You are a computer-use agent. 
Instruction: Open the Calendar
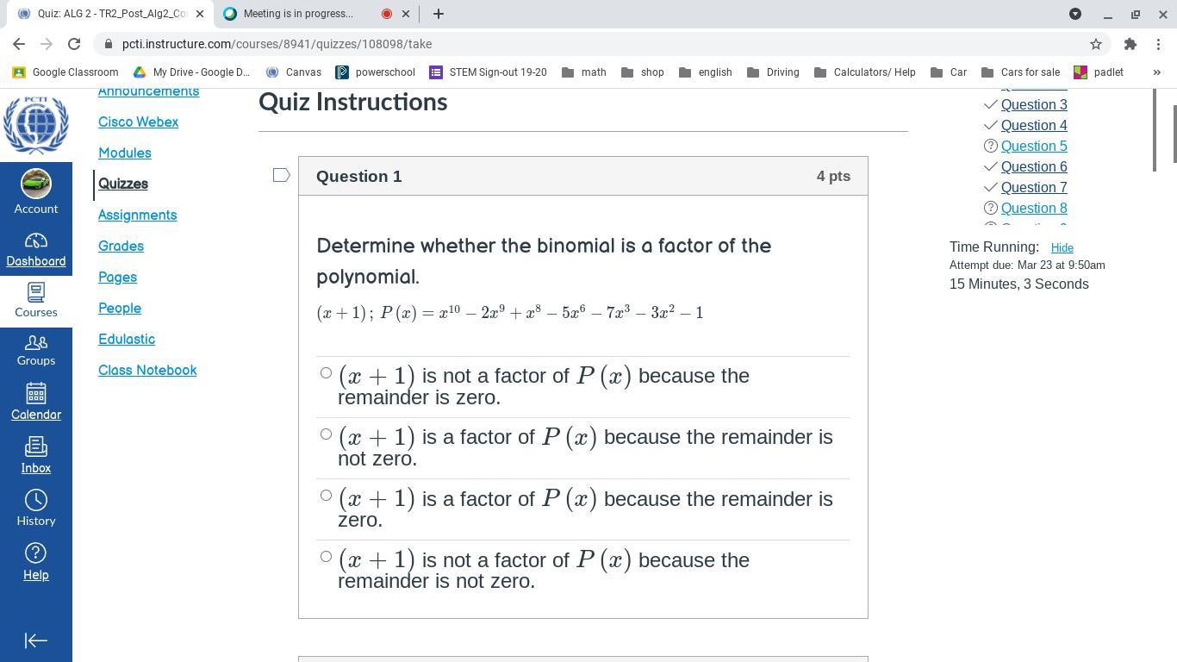(36, 402)
